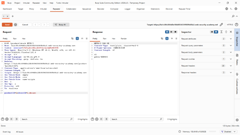
Task: Open the command palette terminal icon
Action: coord(231,9)
